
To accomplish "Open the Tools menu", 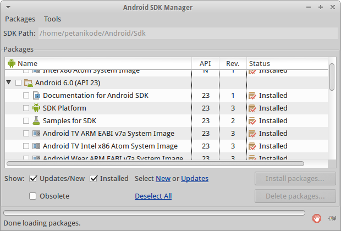I will (x=52, y=19).
